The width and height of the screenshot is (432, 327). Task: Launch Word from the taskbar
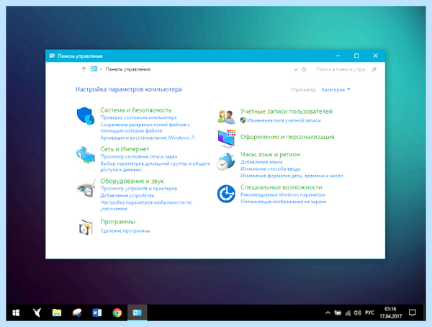point(97,313)
